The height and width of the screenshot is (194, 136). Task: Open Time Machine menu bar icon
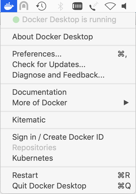click(x=41, y=6)
